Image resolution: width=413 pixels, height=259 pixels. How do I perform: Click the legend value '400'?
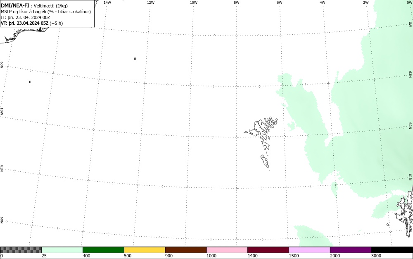click(x=86, y=256)
